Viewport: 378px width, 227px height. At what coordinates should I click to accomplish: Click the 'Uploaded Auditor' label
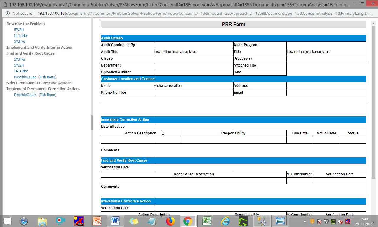coord(116,72)
